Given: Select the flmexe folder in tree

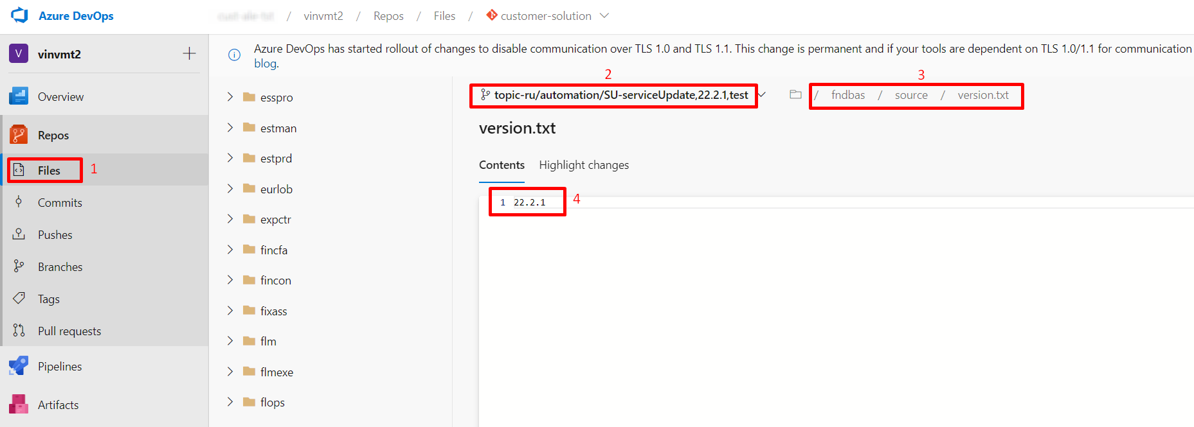Looking at the screenshot, I should tap(276, 372).
